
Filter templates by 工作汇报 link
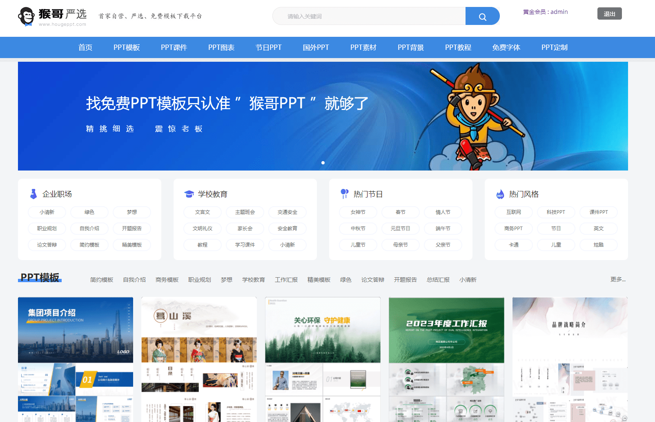(x=286, y=280)
